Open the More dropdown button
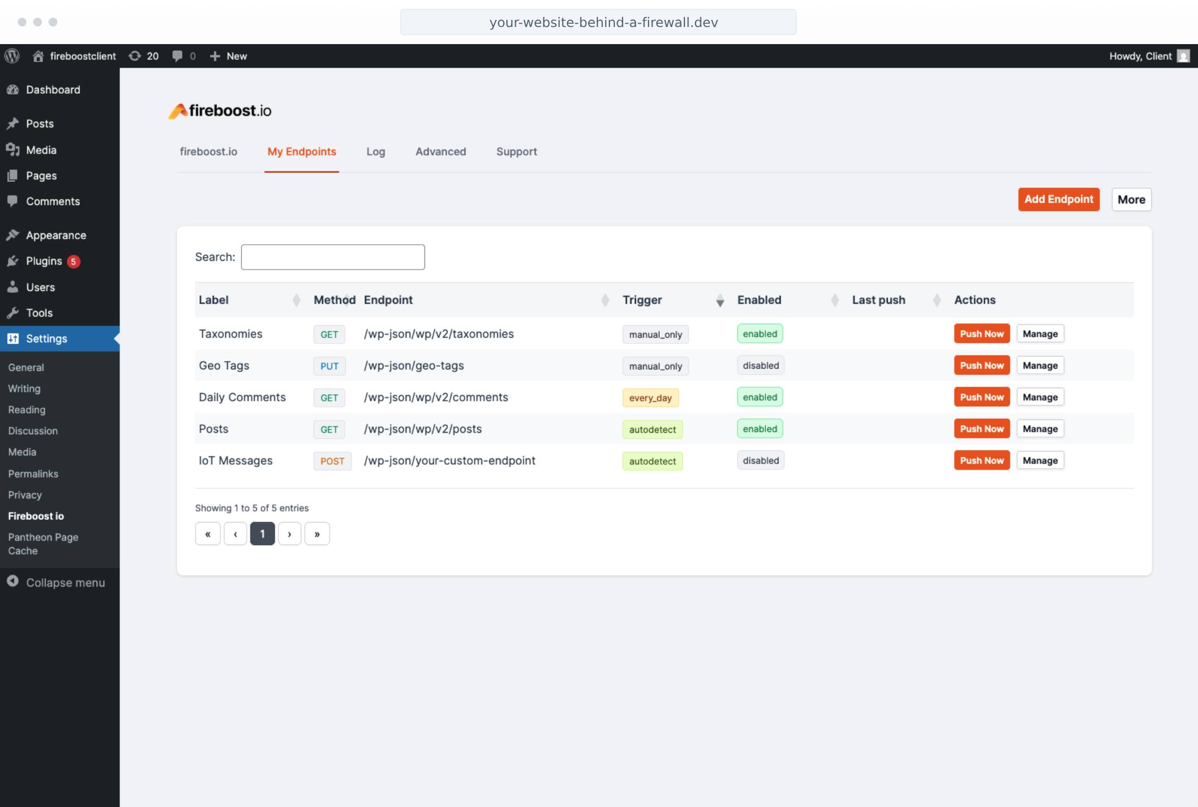The height and width of the screenshot is (807, 1198). [x=1131, y=200]
